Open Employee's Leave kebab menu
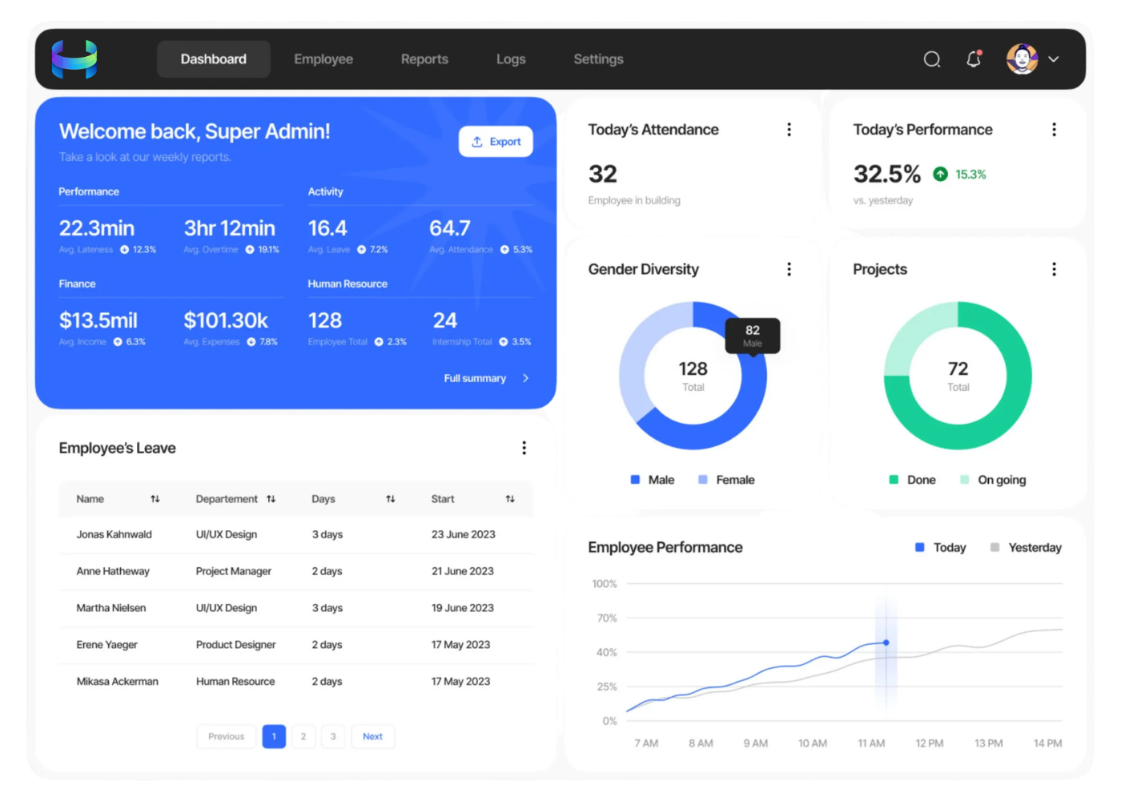The image size is (1121, 801). (524, 448)
